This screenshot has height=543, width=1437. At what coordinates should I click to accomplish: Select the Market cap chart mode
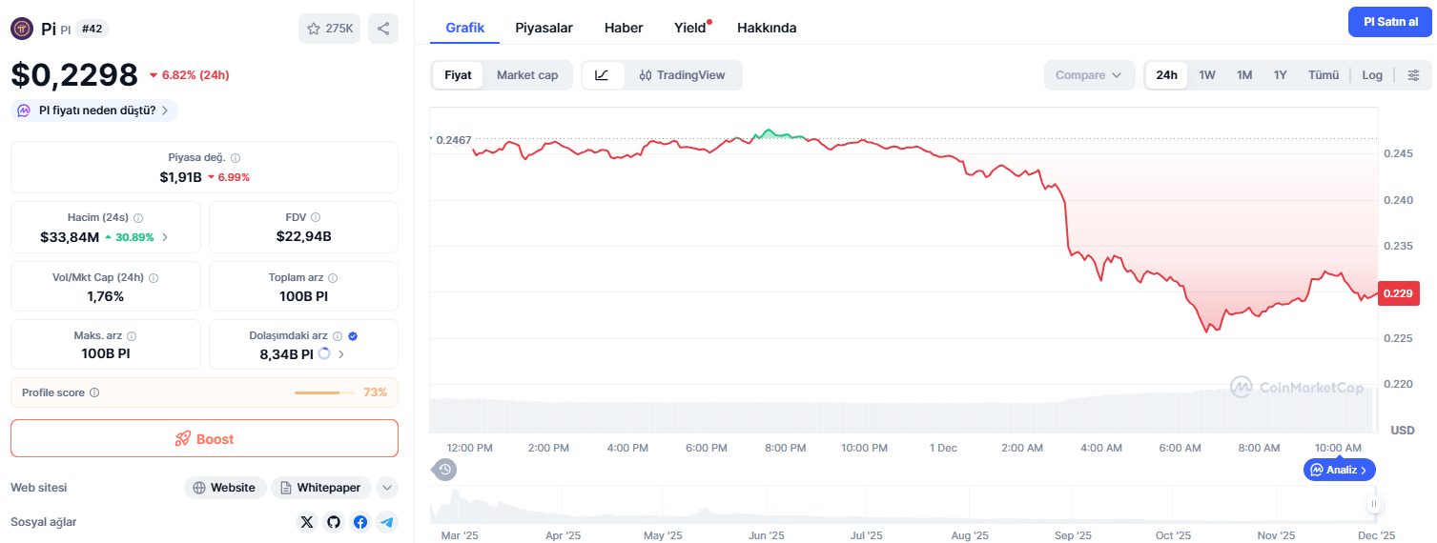coord(527,75)
